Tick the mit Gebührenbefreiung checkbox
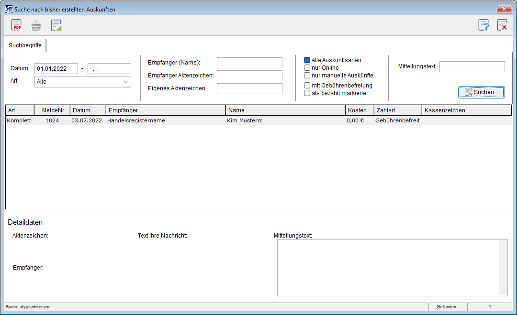Viewport: 517px width, 315px height. click(x=307, y=86)
